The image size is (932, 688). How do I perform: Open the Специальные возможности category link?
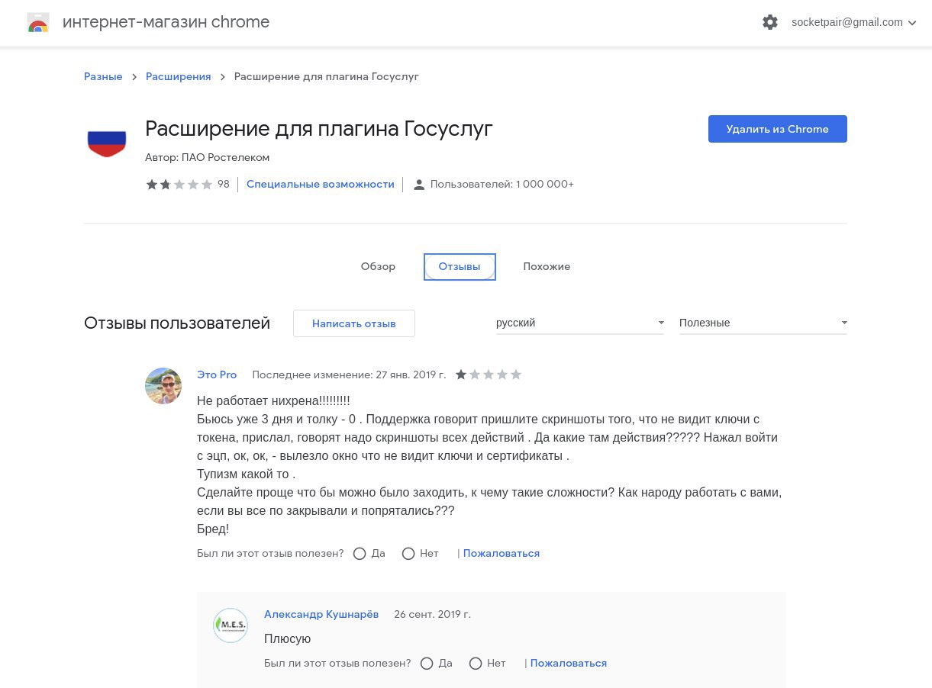(321, 185)
